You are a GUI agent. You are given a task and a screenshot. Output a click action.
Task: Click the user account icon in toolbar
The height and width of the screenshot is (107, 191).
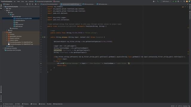click(x=154, y=1)
